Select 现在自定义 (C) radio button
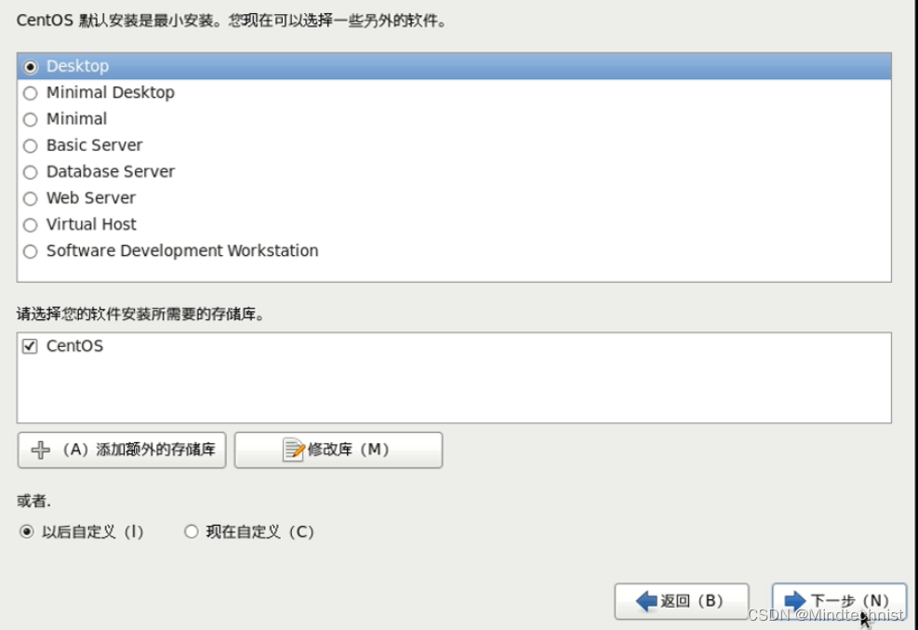Screen dimensions: 918x630 pyautogui.click(x=192, y=531)
